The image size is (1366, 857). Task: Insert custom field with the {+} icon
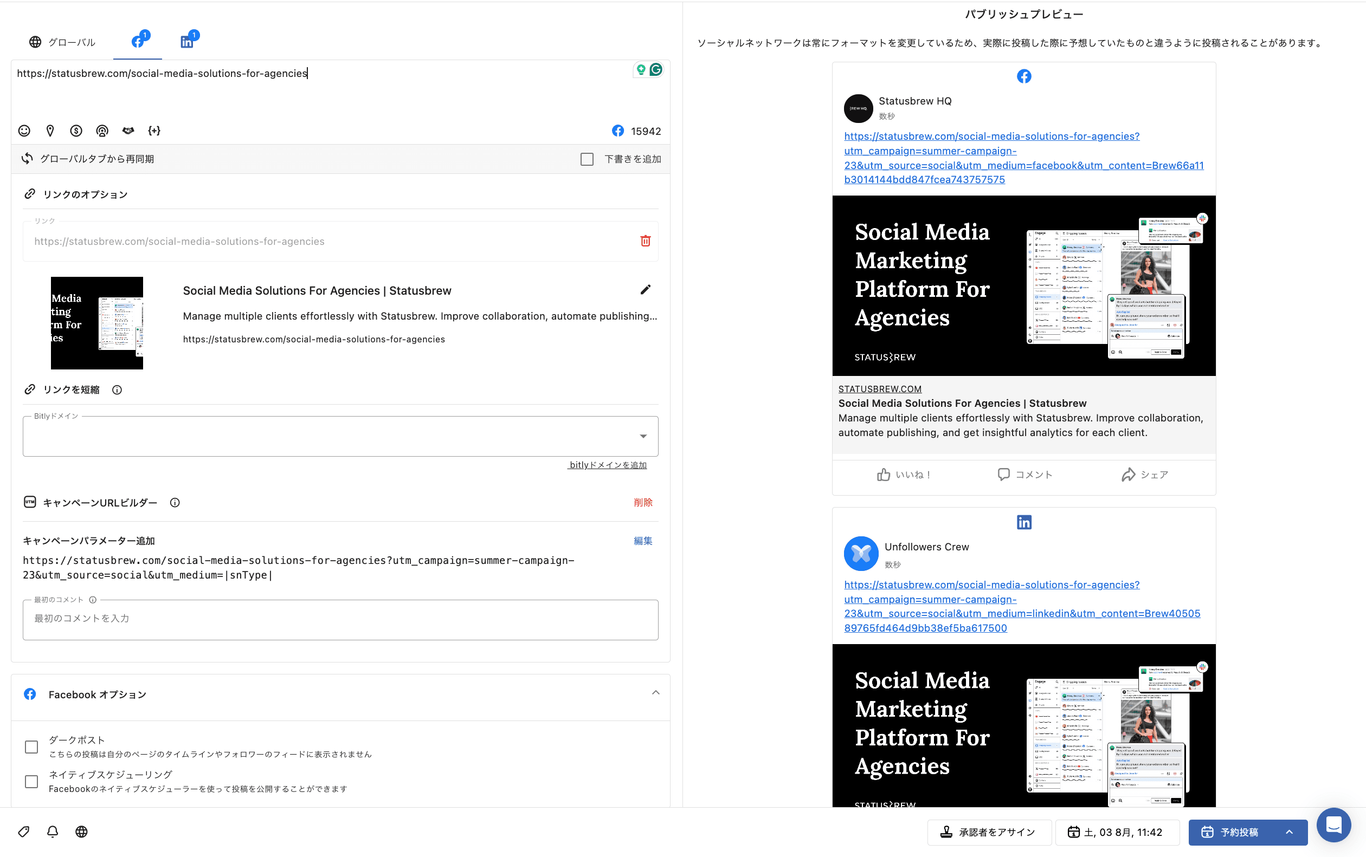point(154,131)
